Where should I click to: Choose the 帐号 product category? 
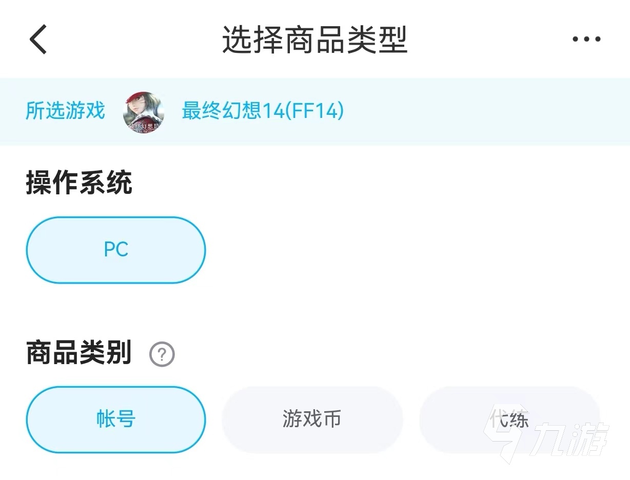pos(116,419)
